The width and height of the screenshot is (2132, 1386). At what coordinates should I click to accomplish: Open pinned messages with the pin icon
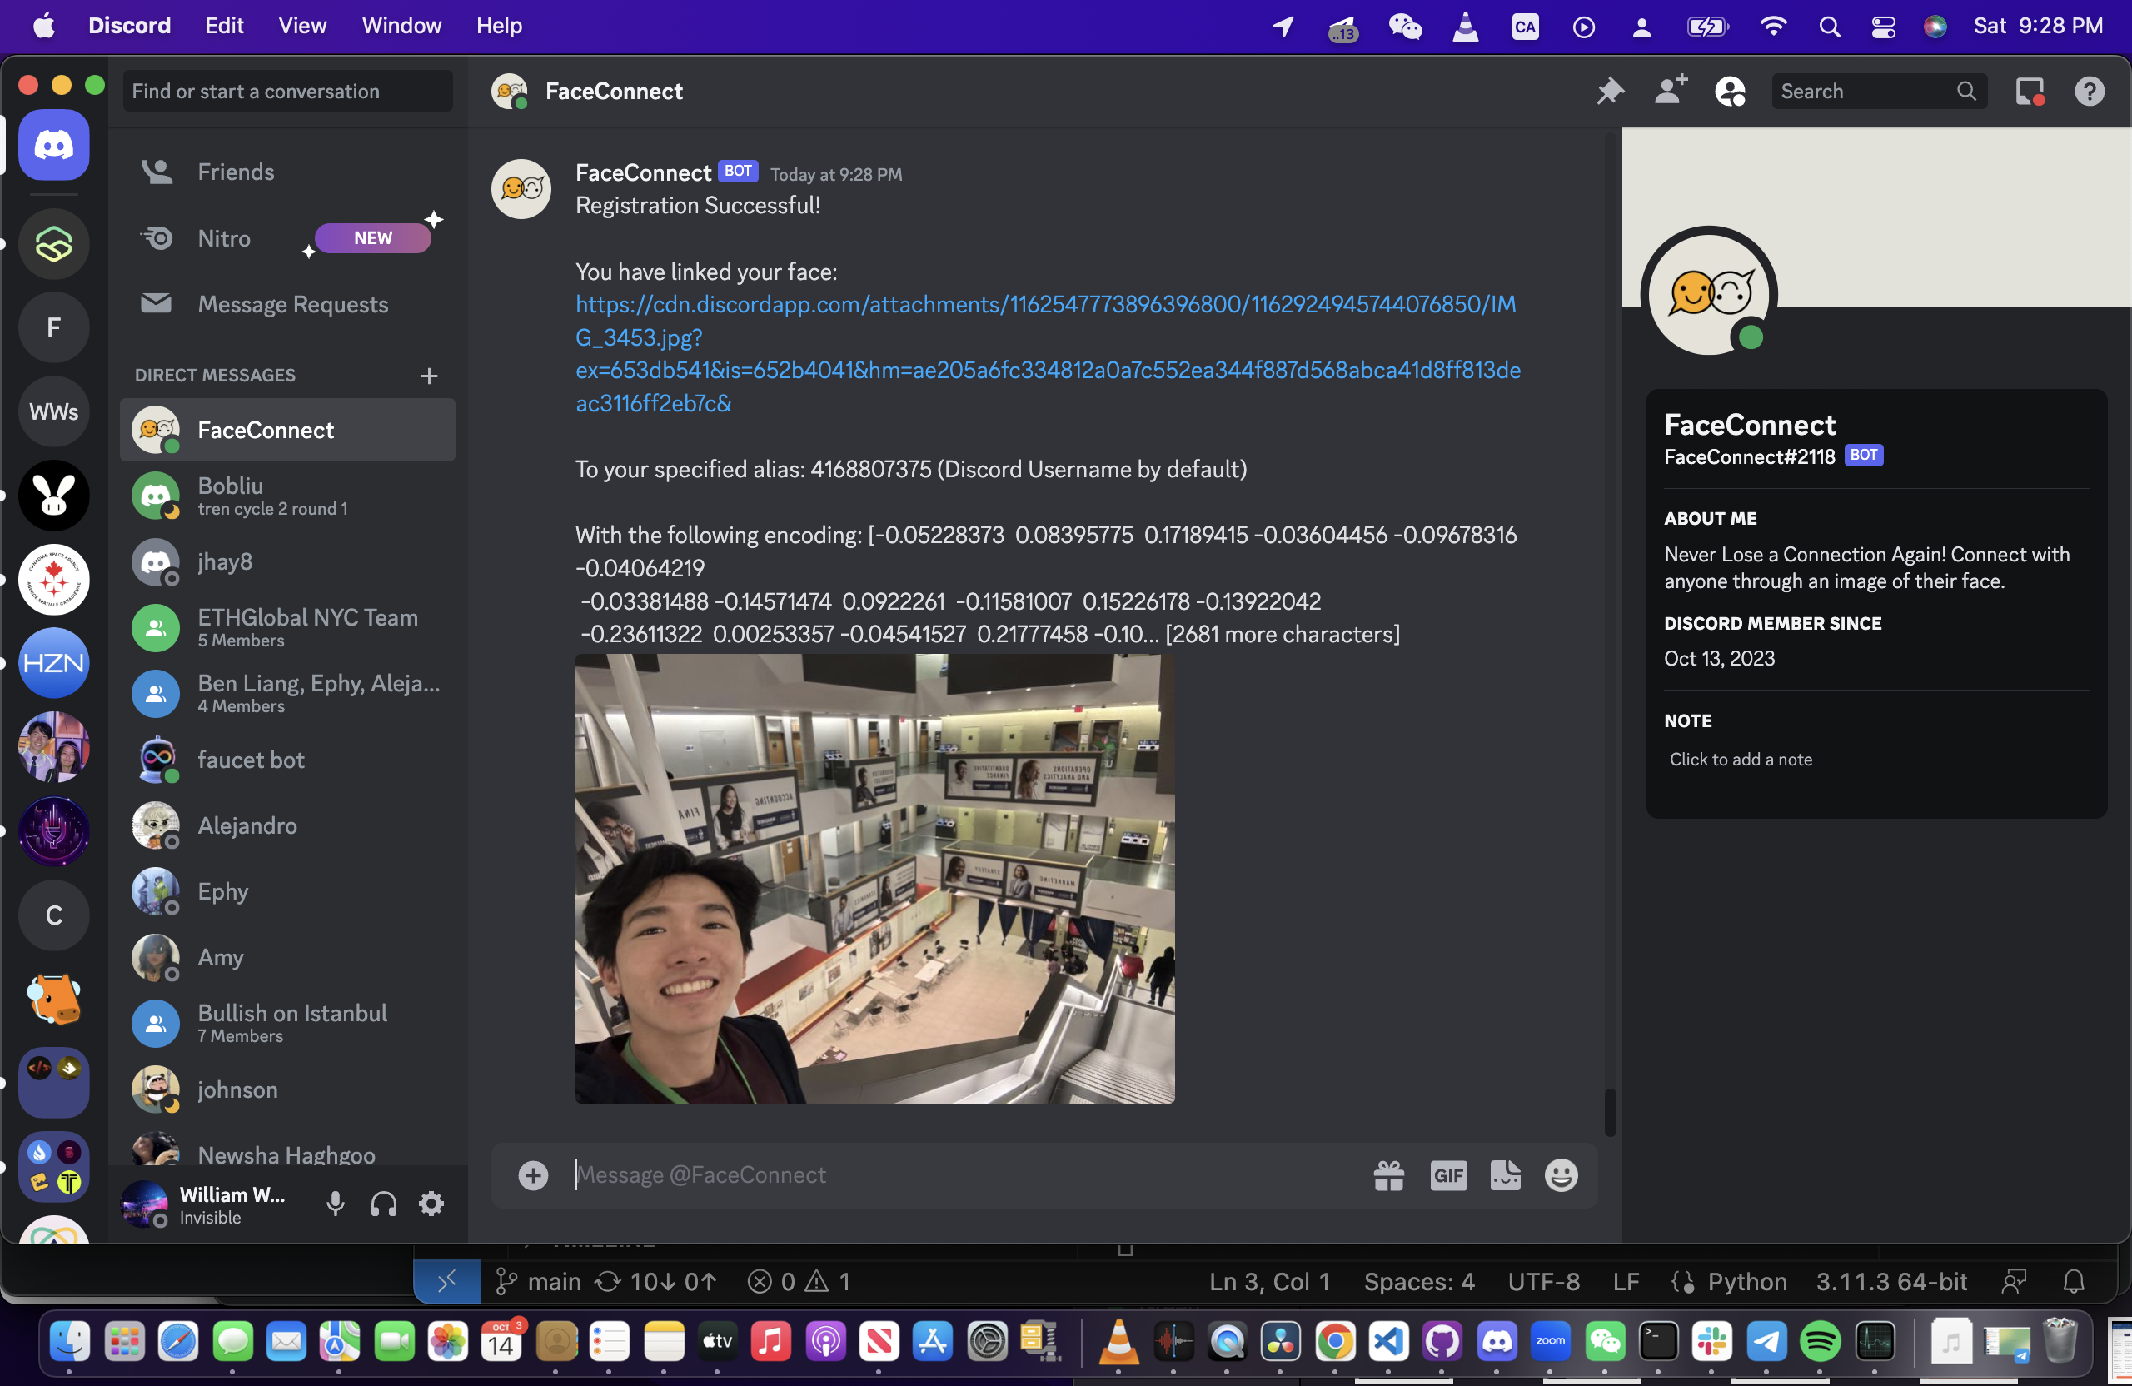pos(1610,92)
